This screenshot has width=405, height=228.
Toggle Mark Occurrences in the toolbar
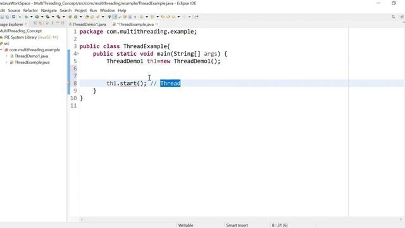(109, 17)
